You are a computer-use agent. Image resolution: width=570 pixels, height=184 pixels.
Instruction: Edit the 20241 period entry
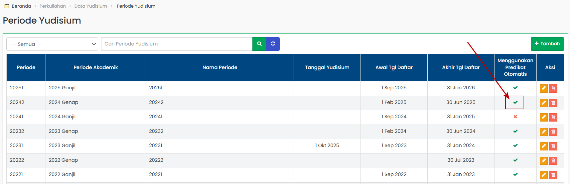pyautogui.click(x=543, y=117)
